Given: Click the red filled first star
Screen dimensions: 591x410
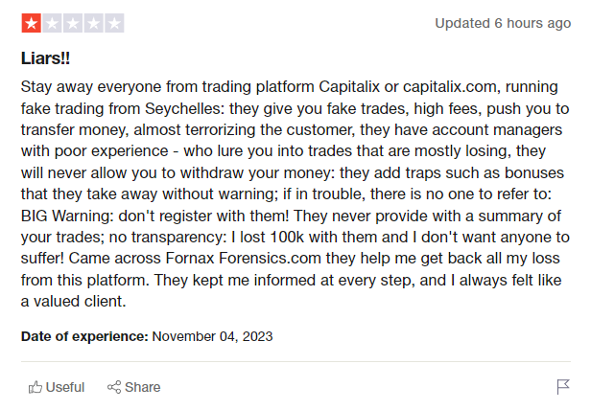Looking at the screenshot, I should pos(31,22).
